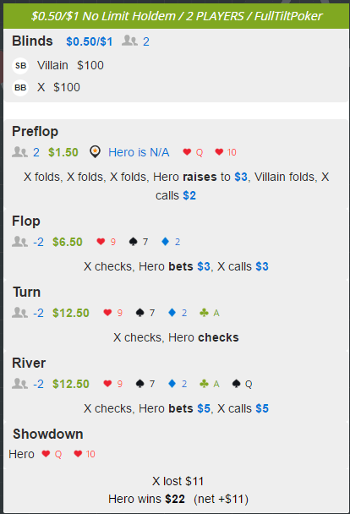350x514 pixels.
Task: Click the Hero wins $22 result text
Action: point(146,499)
